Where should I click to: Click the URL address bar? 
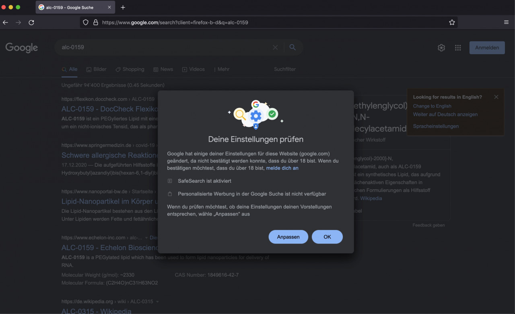[x=266, y=22]
